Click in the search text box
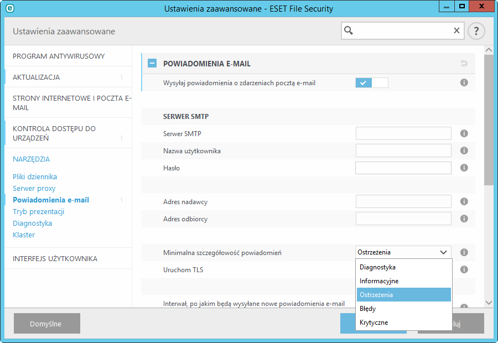498x343 pixels. 403,31
